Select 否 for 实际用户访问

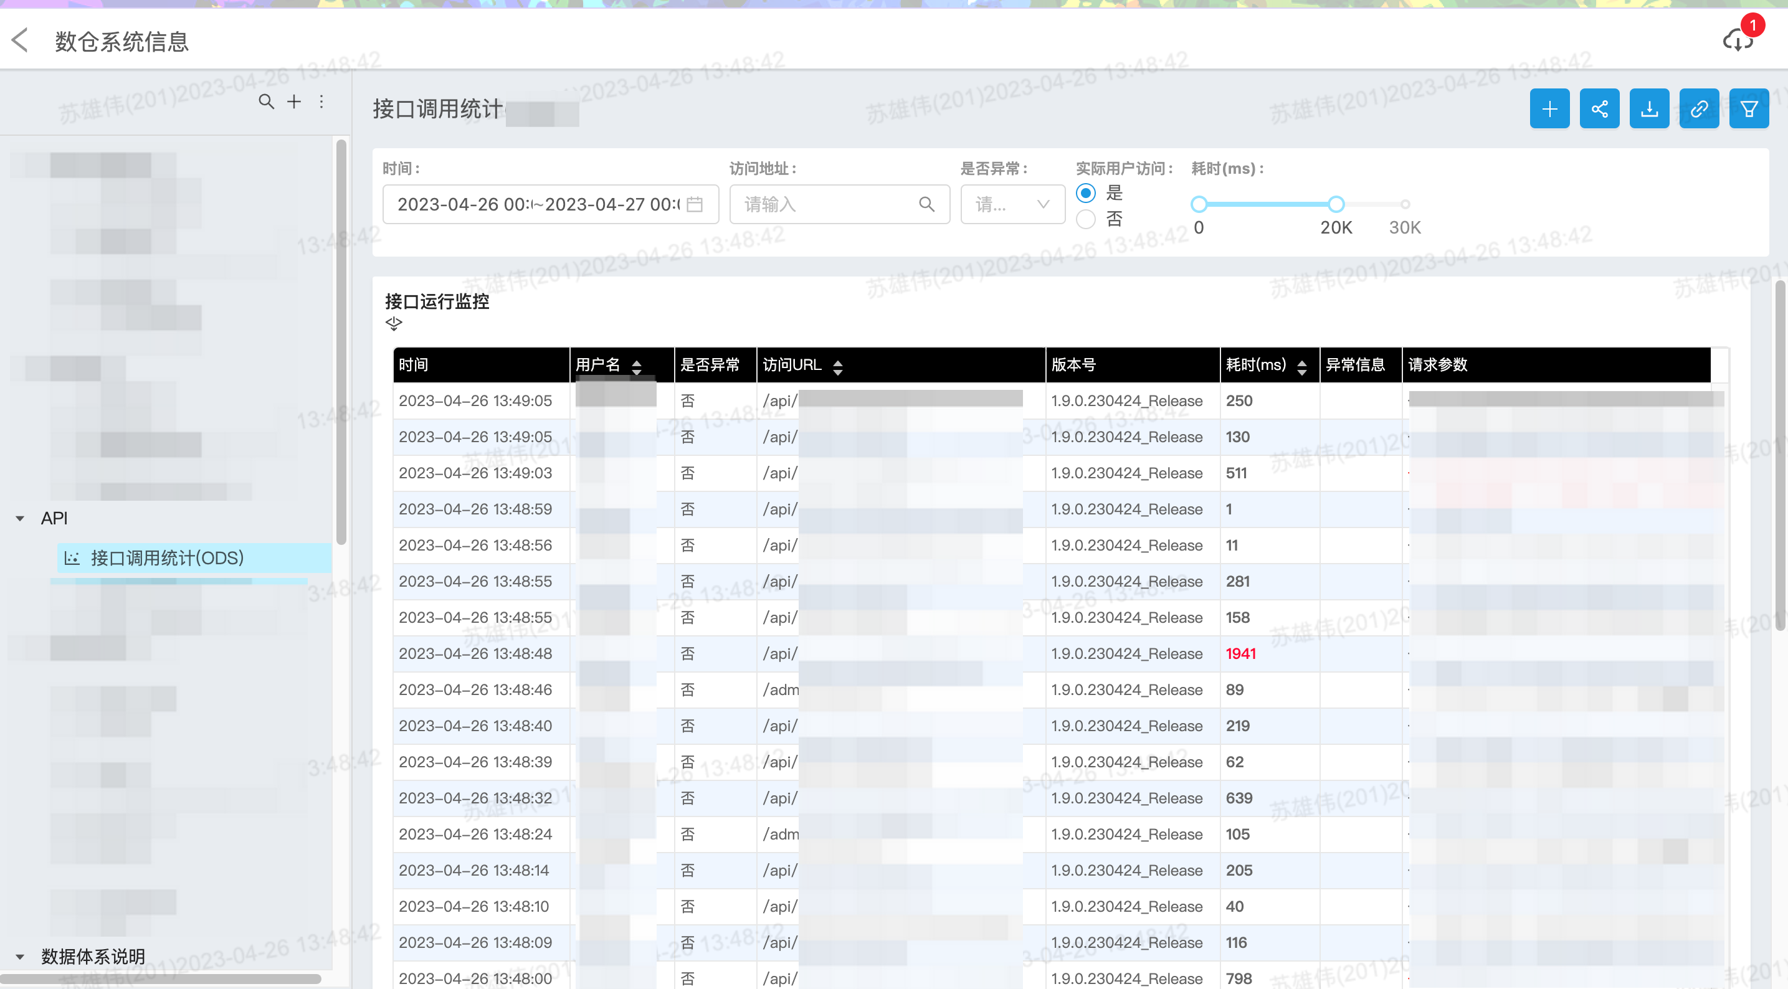click(1085, 219)
